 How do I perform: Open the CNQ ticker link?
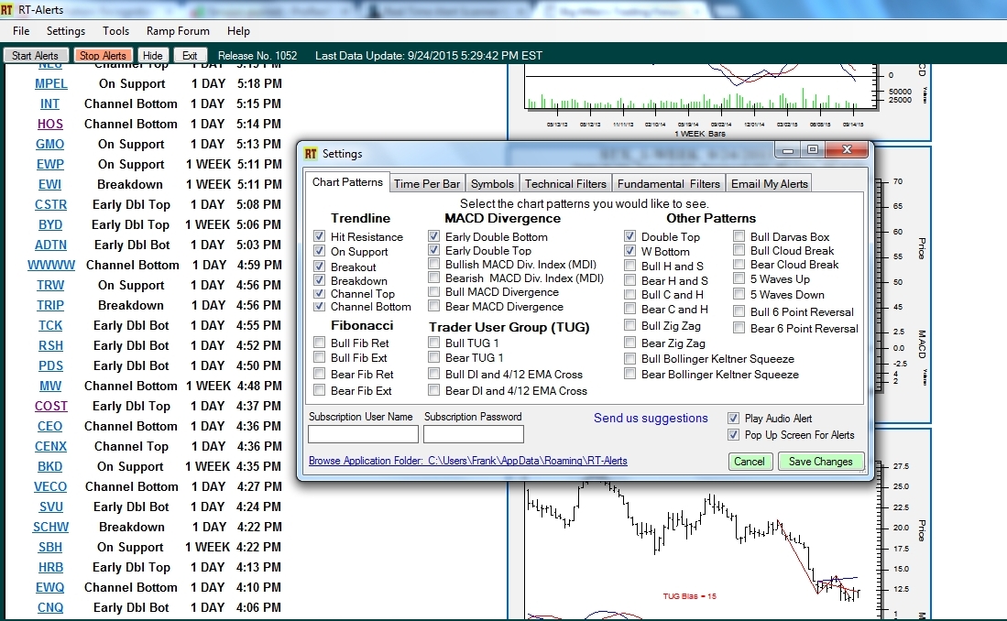click(x=50, y=607)
